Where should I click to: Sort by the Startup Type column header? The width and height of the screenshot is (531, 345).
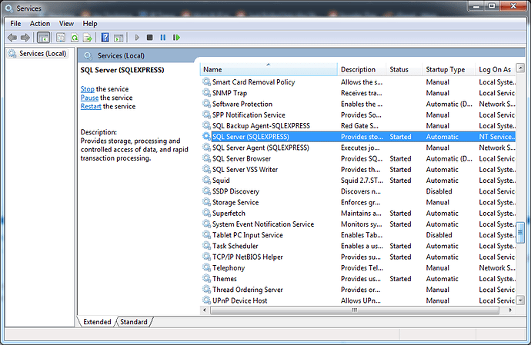pyautogui.click(x=449, y=69)
